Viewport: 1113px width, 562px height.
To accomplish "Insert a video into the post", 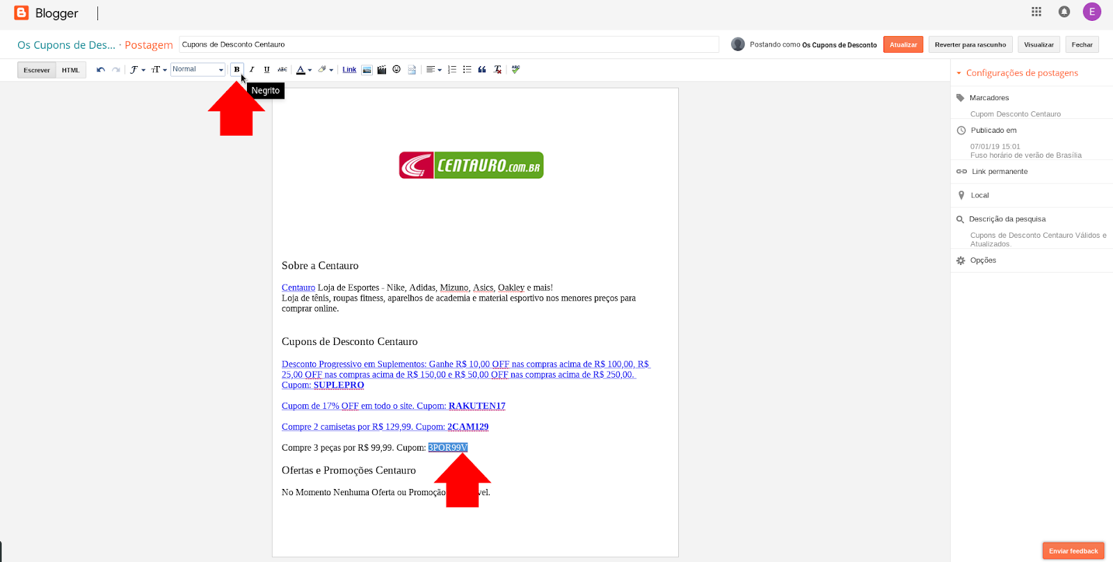I will tap(382, 70).
